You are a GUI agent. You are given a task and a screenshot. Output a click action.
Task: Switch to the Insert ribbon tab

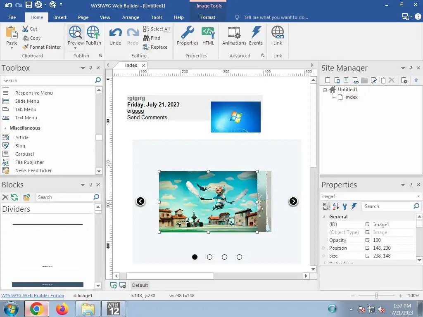pos(60,17)
